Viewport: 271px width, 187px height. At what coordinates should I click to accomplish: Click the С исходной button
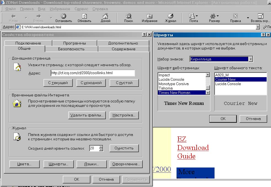91,83
